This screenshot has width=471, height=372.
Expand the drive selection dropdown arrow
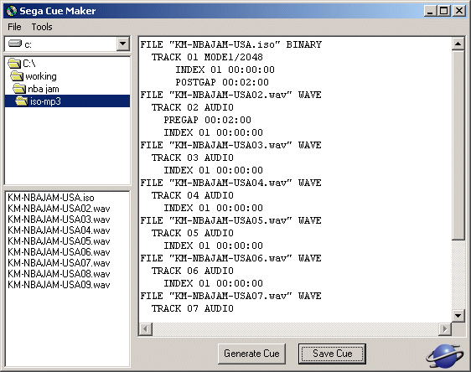pyautogui.click(x=122, y=44)
